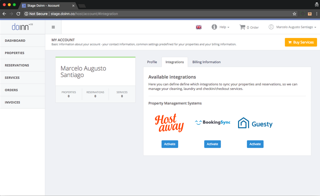
Task: Open Orders in the sidebar
Action: coord(23,90)
